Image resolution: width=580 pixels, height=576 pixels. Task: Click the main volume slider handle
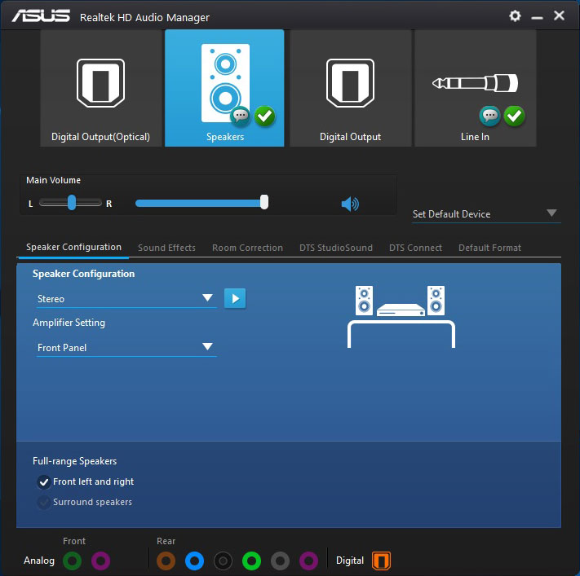264,202
